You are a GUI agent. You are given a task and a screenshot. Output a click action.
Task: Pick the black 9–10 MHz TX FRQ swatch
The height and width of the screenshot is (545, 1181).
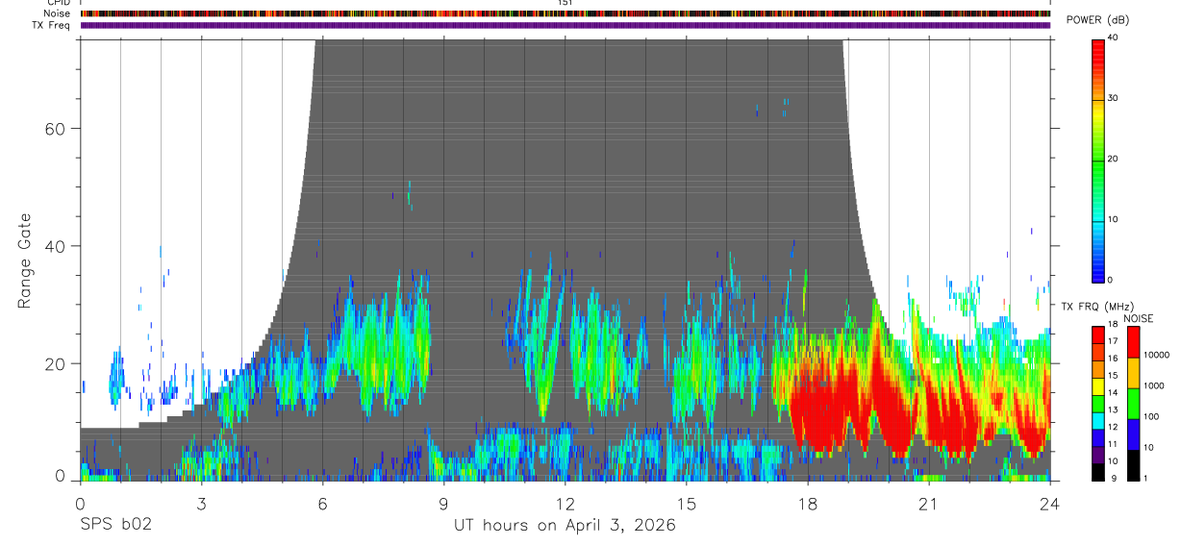coord(1098,470)
